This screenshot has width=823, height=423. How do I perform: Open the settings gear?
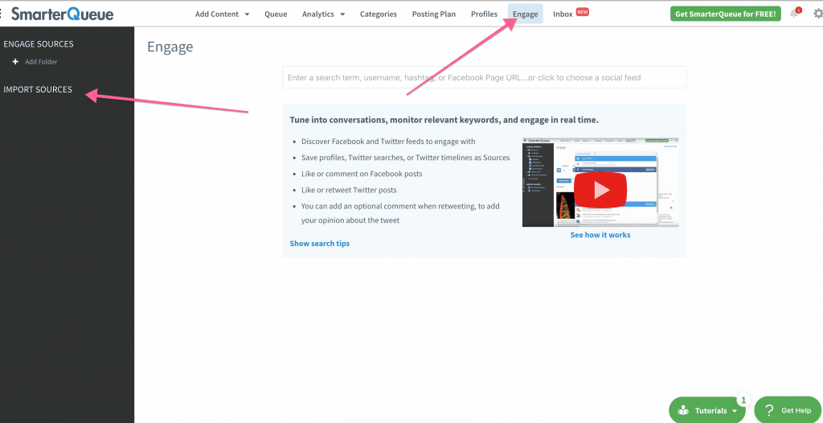click(x=817, y=14)
